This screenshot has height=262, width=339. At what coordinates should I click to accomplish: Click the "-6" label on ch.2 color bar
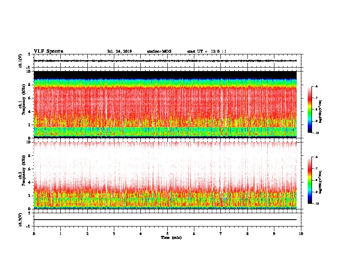(316, 157)
